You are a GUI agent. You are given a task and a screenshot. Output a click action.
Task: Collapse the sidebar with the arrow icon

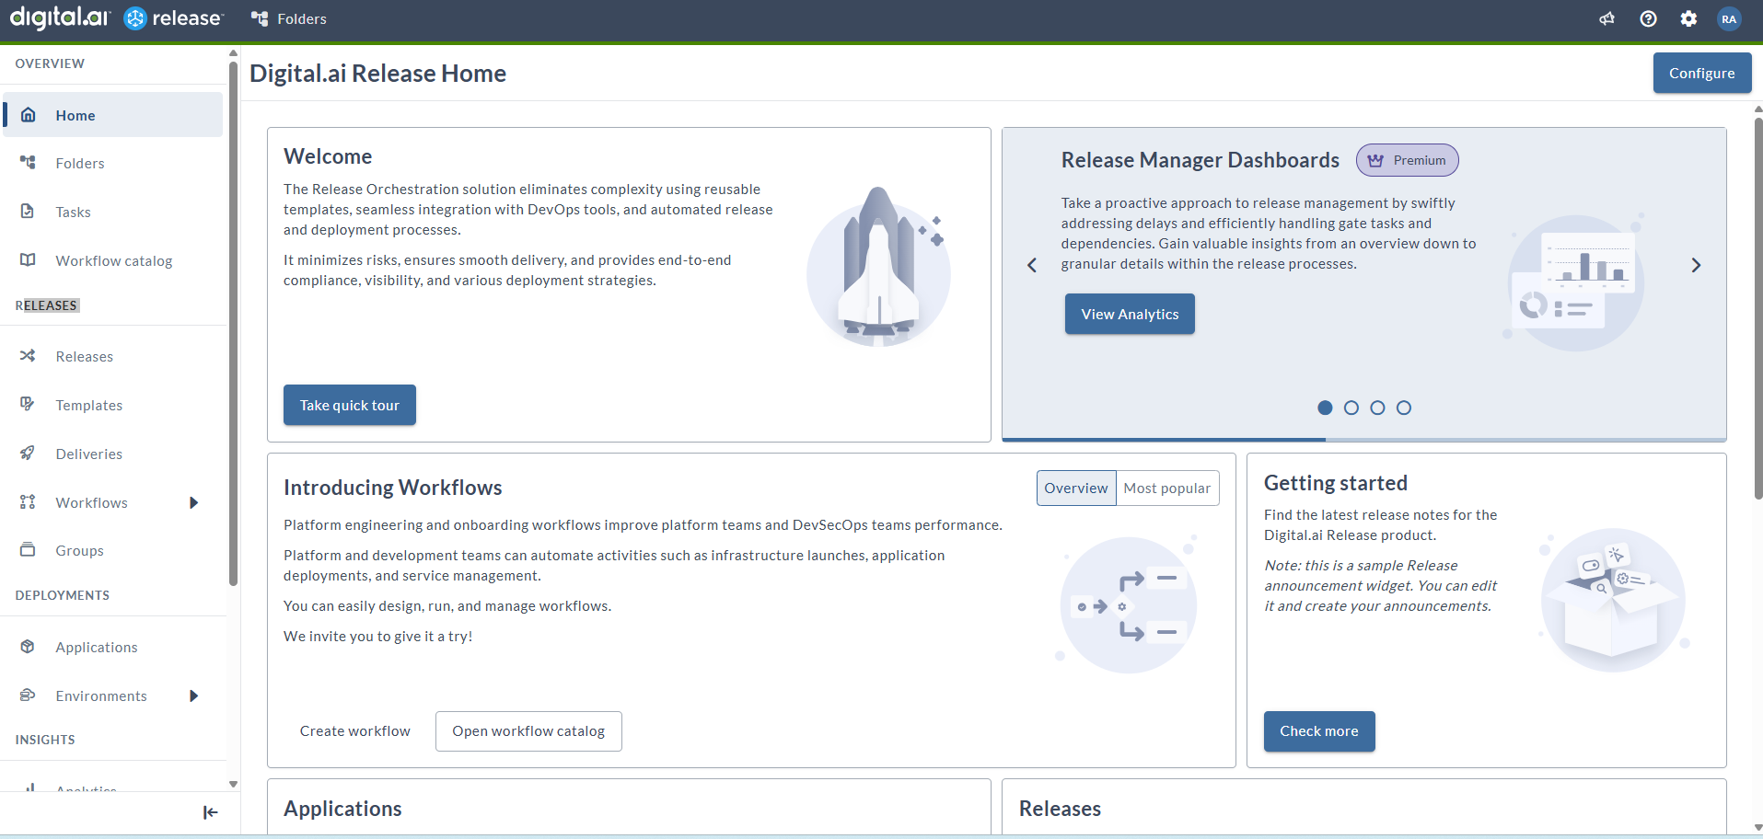tap(210, 812)
